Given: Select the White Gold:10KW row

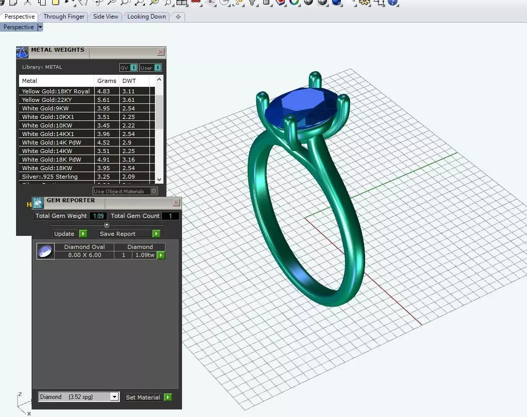Looking at the screenshot, I should click(87, 125).
